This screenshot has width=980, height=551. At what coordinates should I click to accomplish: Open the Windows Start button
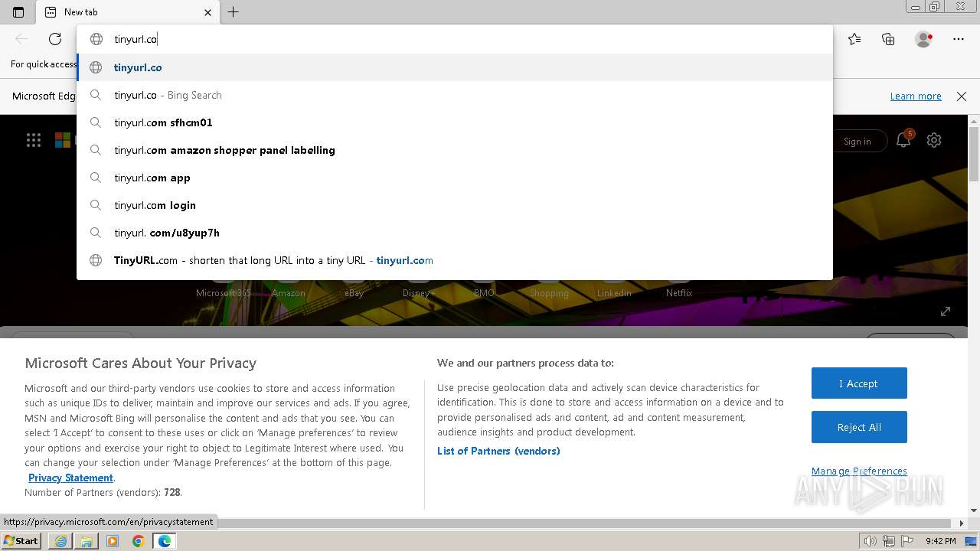pyautogui.click(x=21, y=541)
